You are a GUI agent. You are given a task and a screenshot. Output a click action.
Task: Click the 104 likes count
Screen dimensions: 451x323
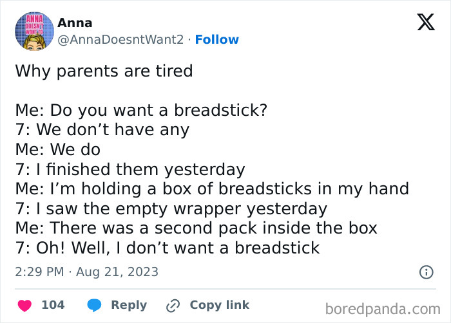point(53,305)
